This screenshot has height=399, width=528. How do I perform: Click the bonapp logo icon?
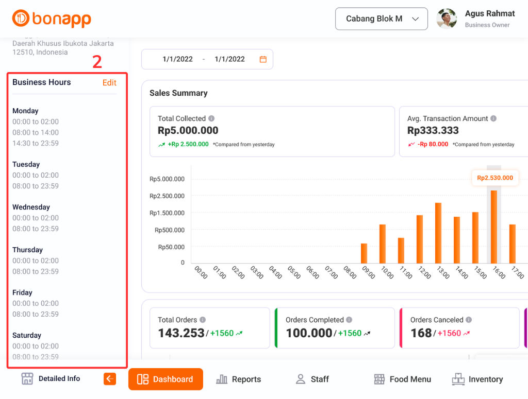coord(21,19)
